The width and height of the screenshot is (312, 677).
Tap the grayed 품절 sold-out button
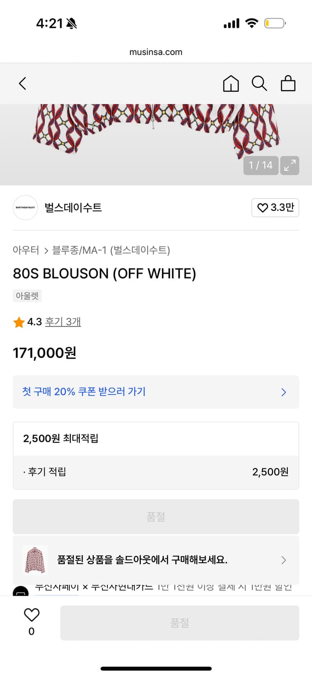[x=156, y=516]
